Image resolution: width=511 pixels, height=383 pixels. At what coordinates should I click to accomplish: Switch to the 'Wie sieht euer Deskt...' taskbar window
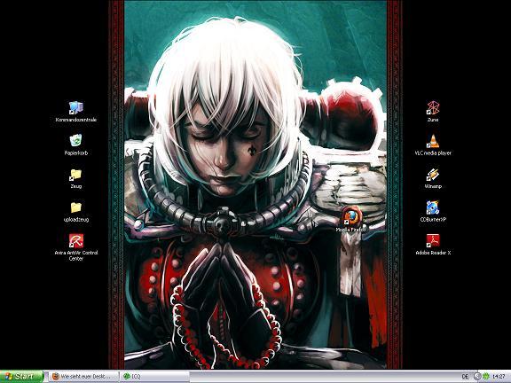click(x=84, y=377)
